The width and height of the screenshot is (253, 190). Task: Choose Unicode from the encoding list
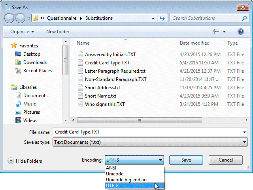coord(134,174)
